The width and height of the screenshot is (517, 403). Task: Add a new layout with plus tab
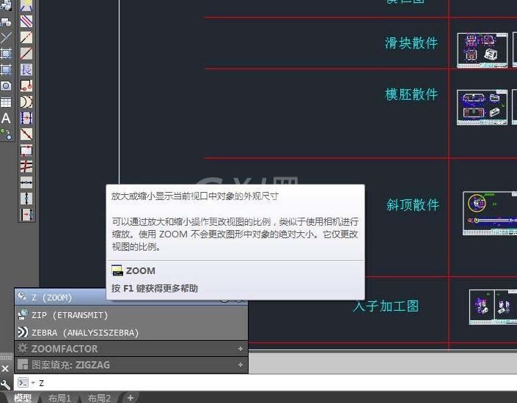point(131,398)
